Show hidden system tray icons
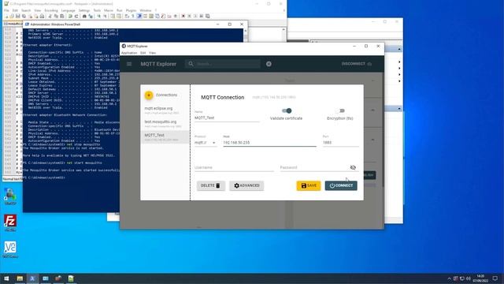The image size is (504, 284). [450, 278]
